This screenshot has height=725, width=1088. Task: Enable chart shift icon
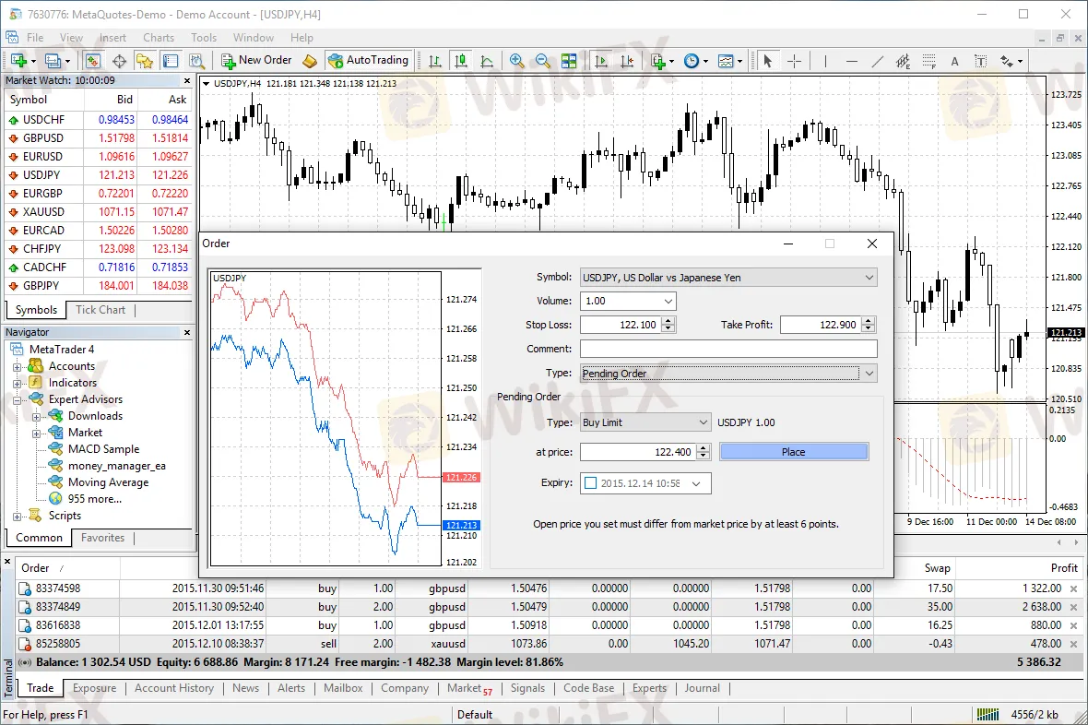coord(627,61)
